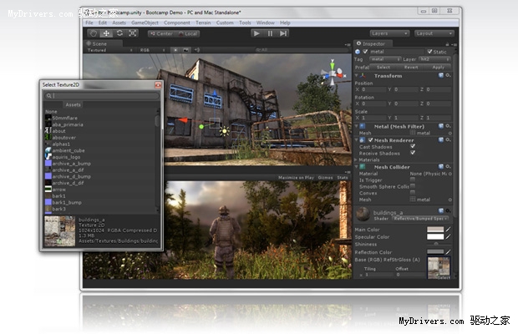Click the prefab Select button
Viewport: 518px width, 334px height.
(x=383, y=67)
